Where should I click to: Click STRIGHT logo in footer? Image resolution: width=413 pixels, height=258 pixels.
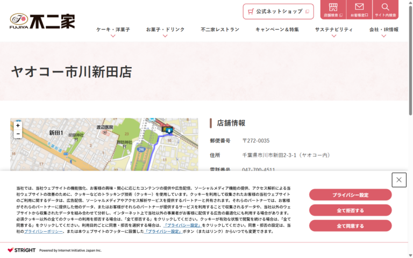point(22,250)
